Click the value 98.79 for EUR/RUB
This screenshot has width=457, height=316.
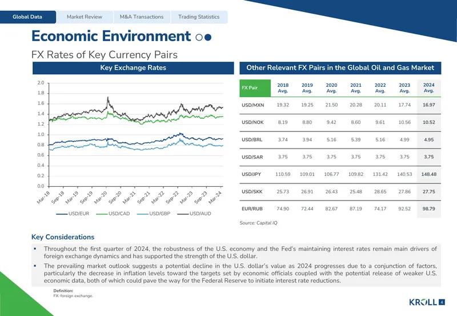429,209
